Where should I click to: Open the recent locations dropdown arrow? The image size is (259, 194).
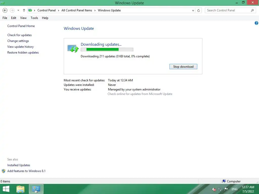(18, 10)
